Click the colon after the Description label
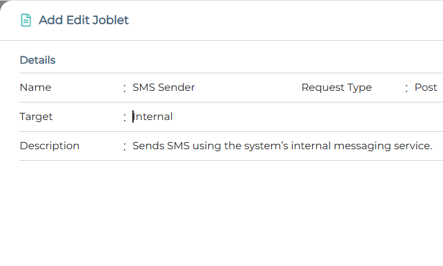 (x=125, y=147)
